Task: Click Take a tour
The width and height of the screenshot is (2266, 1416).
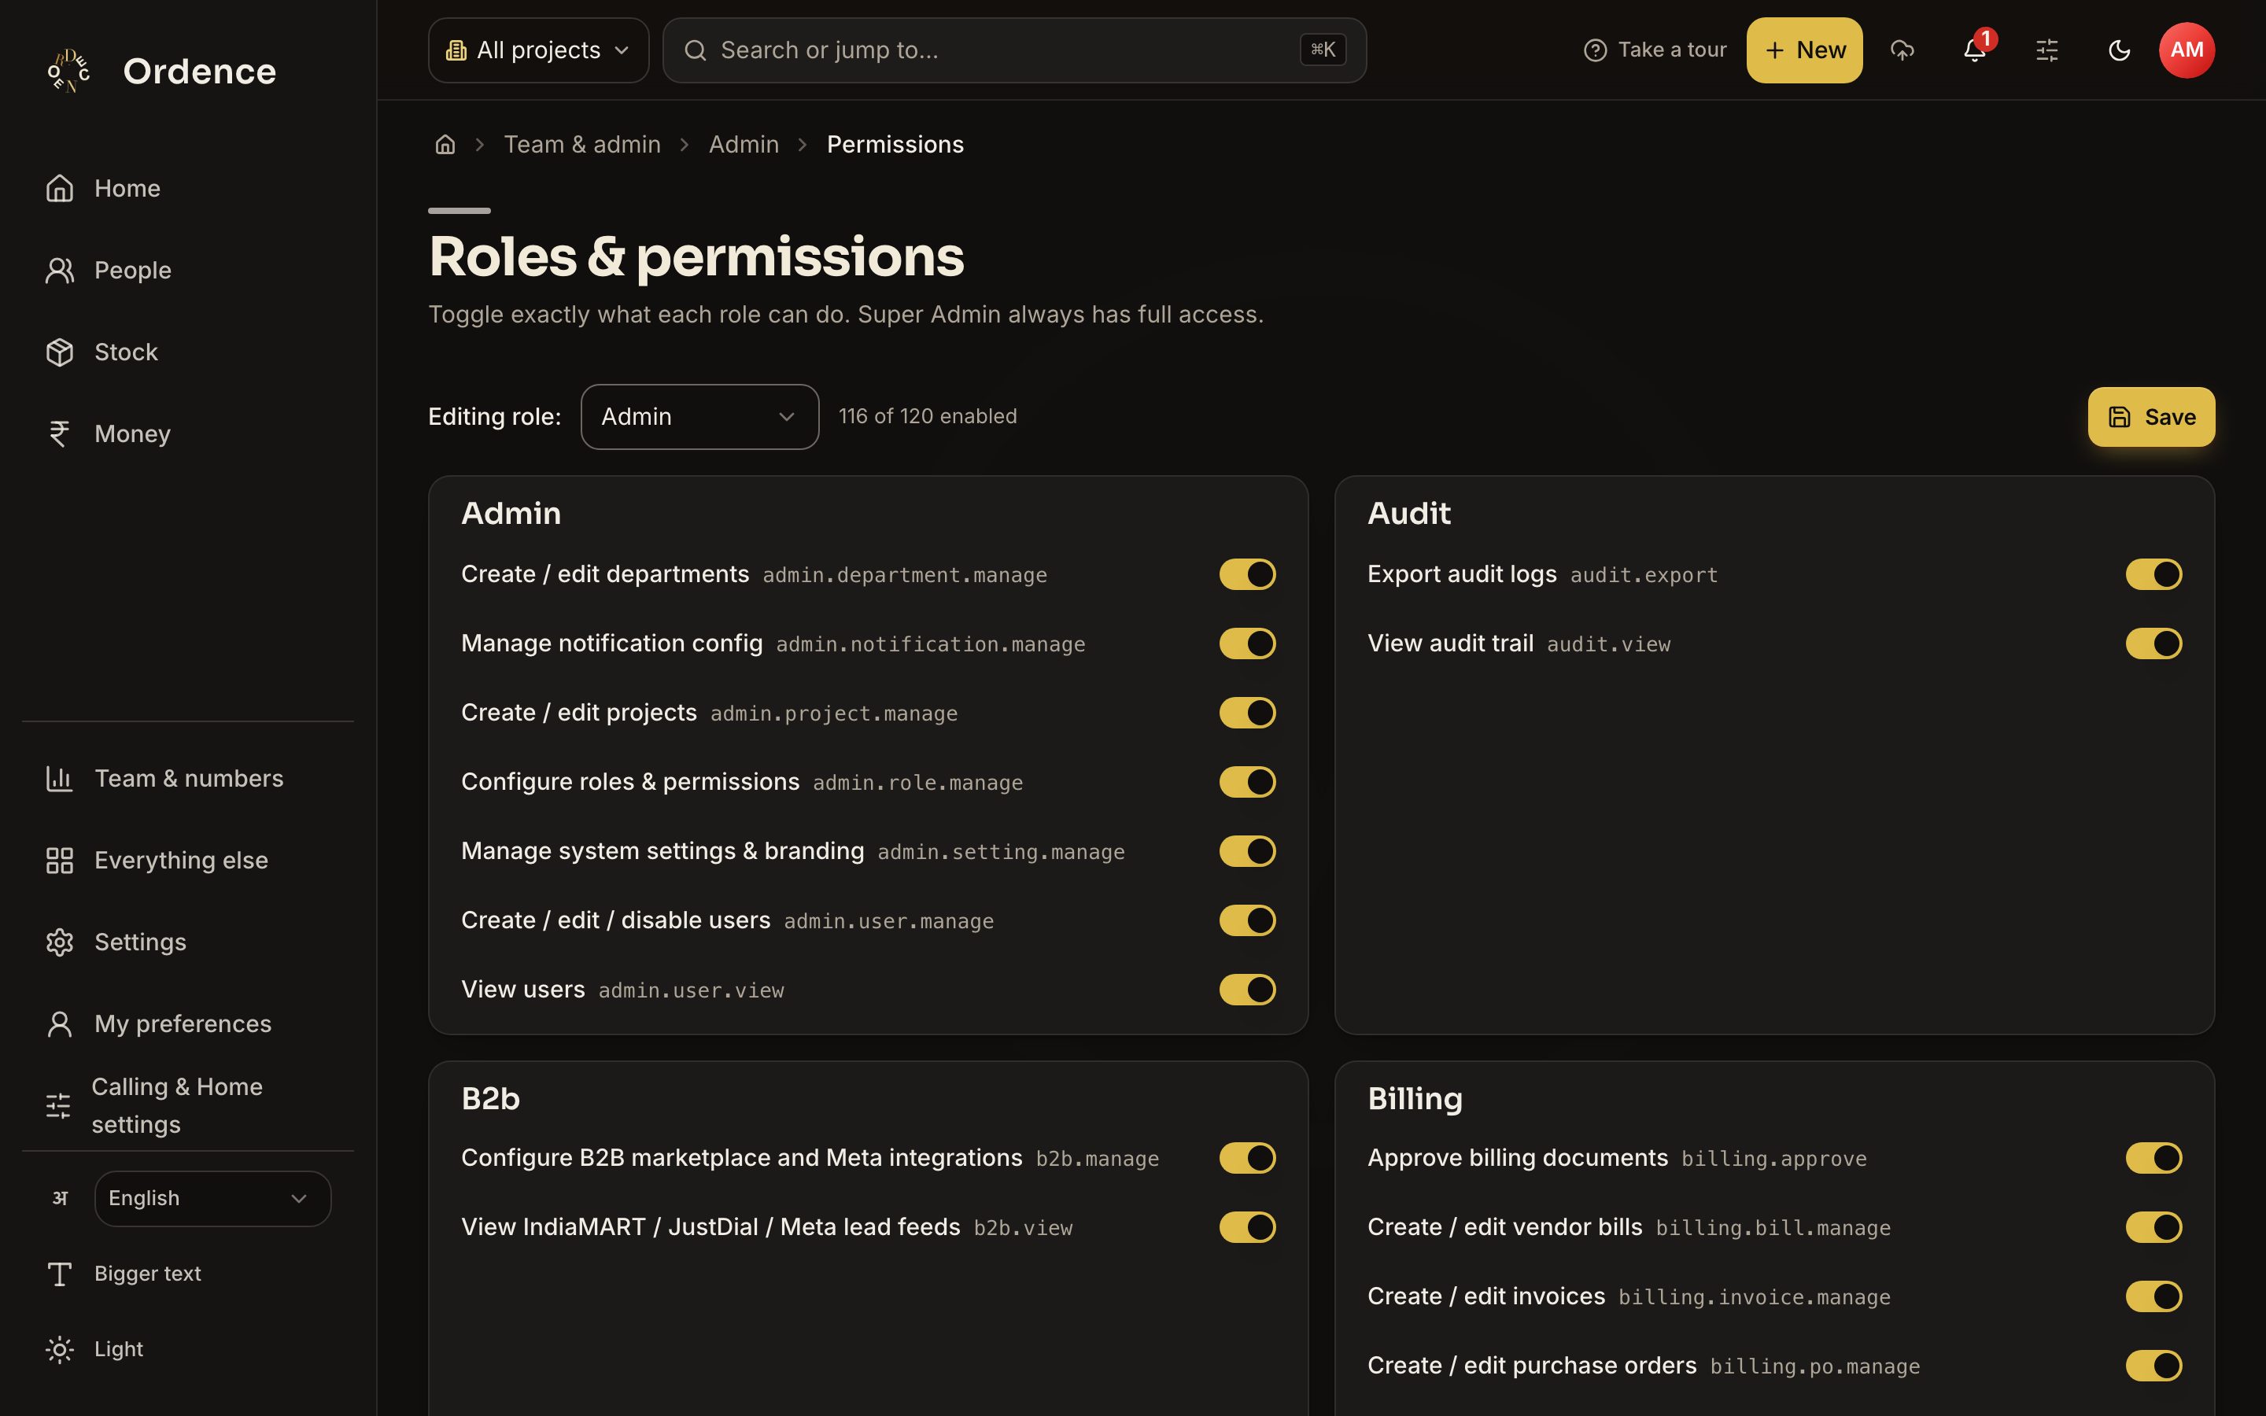Action: coord(1655,50)
